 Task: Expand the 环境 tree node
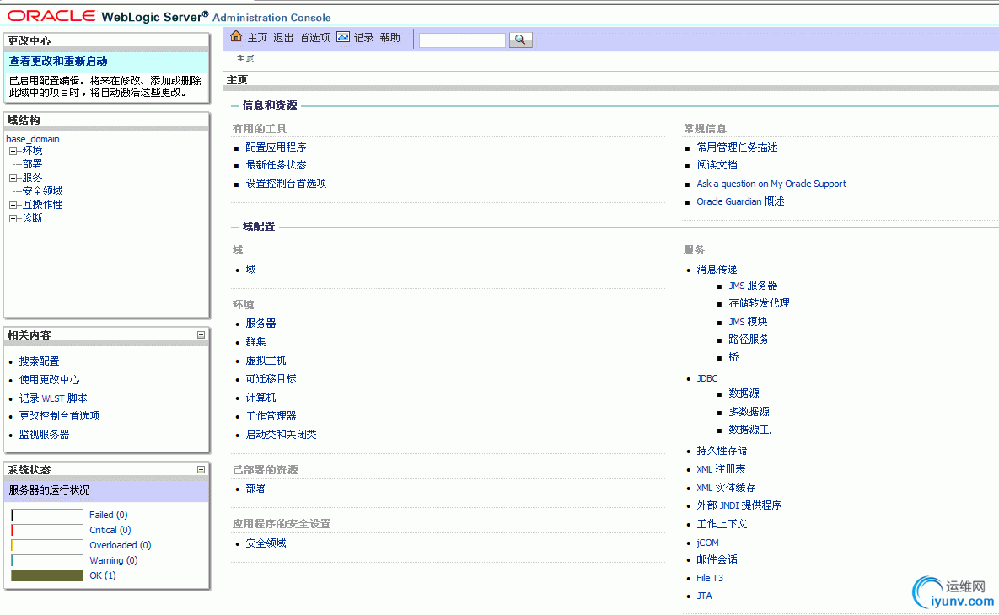[x=13, y=151]
